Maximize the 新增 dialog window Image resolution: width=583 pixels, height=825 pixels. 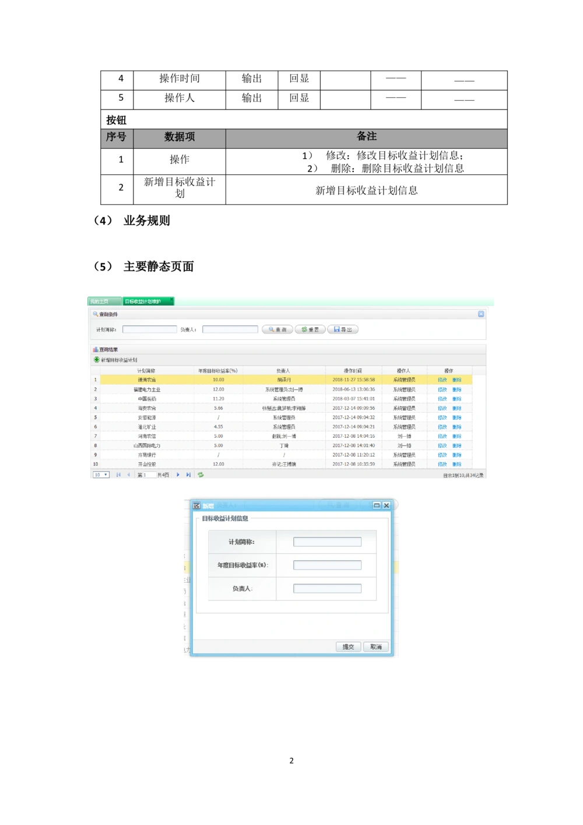(377, 505)
